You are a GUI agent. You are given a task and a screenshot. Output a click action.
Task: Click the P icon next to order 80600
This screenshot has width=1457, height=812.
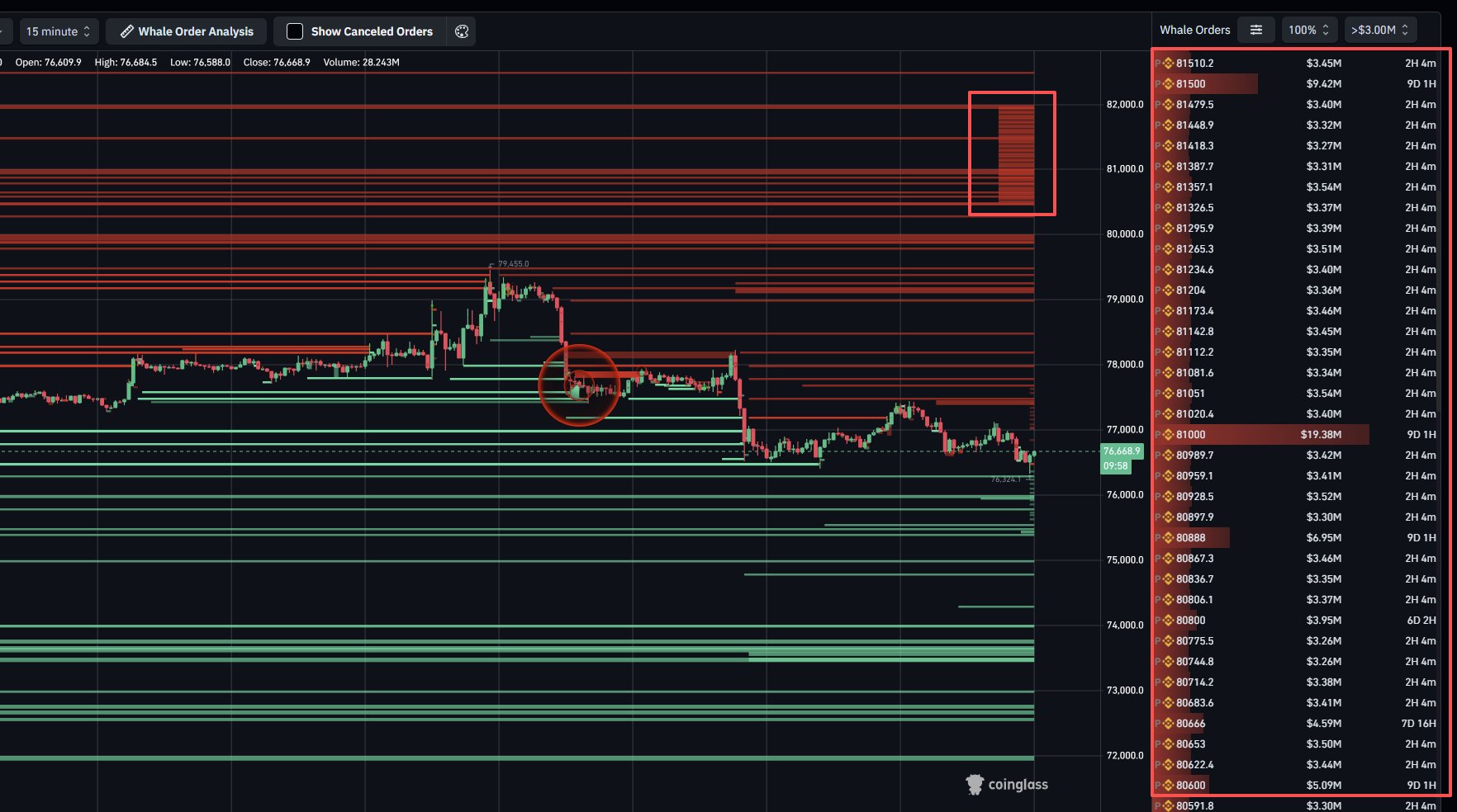point(1158,785)
